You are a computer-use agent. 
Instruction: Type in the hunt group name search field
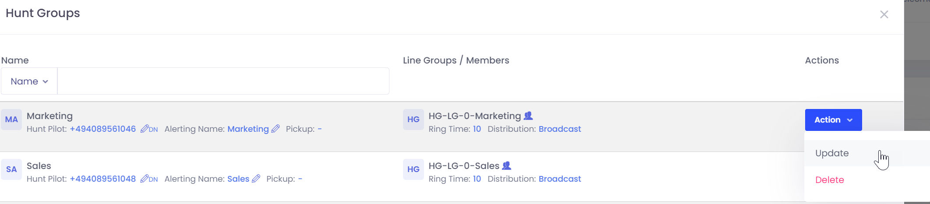coord(223,81)
